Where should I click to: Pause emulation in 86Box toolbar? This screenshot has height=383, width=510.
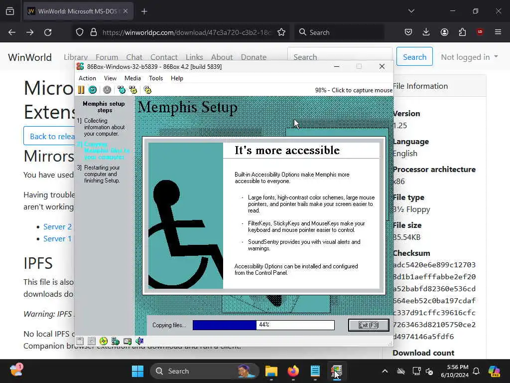point(81,90)
